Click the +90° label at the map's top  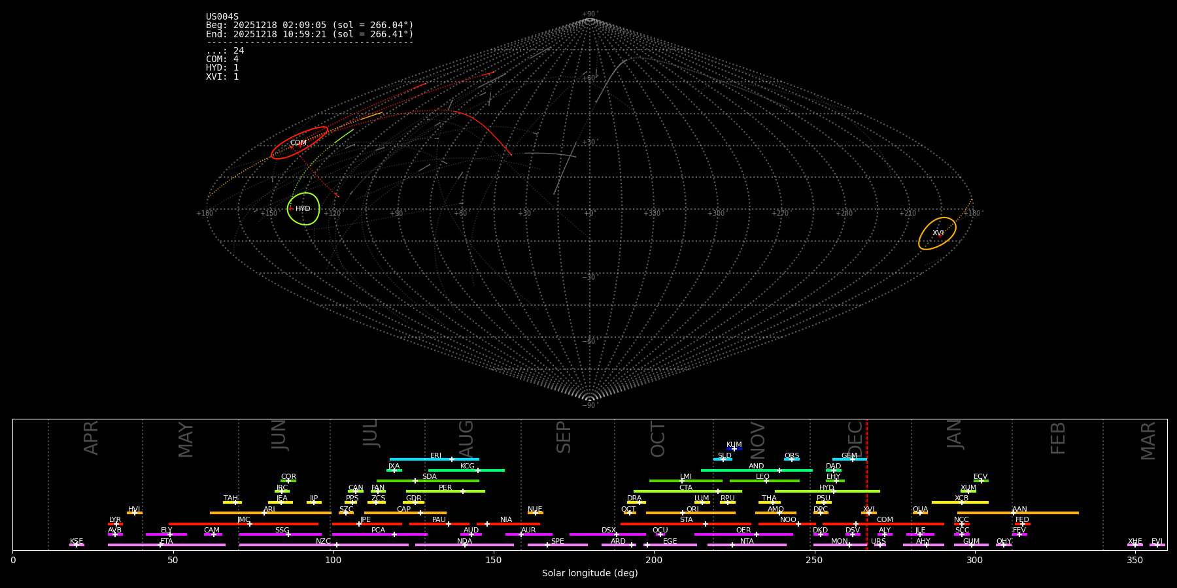point(589,14)
